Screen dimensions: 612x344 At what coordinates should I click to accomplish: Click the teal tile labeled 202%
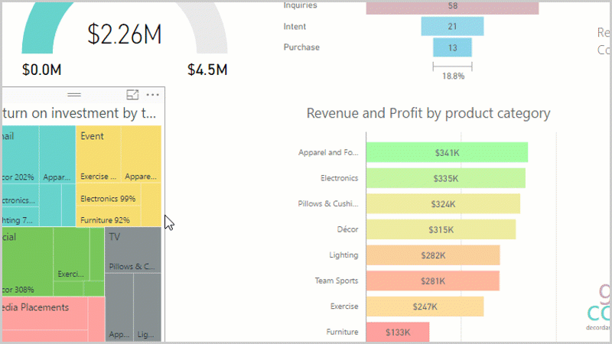[21, 155]
